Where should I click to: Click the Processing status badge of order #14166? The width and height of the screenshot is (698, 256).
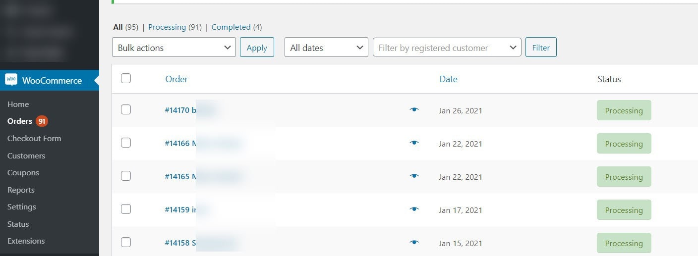624,144
